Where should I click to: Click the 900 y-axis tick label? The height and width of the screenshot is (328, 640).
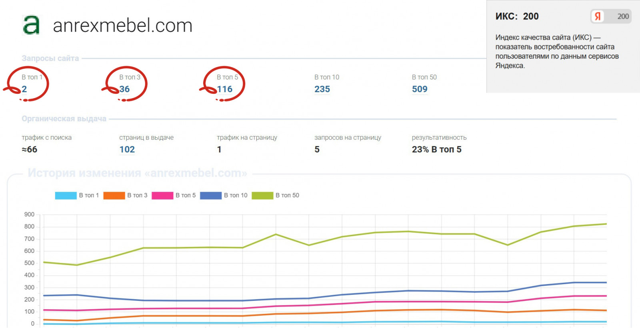tap(29, 215)
